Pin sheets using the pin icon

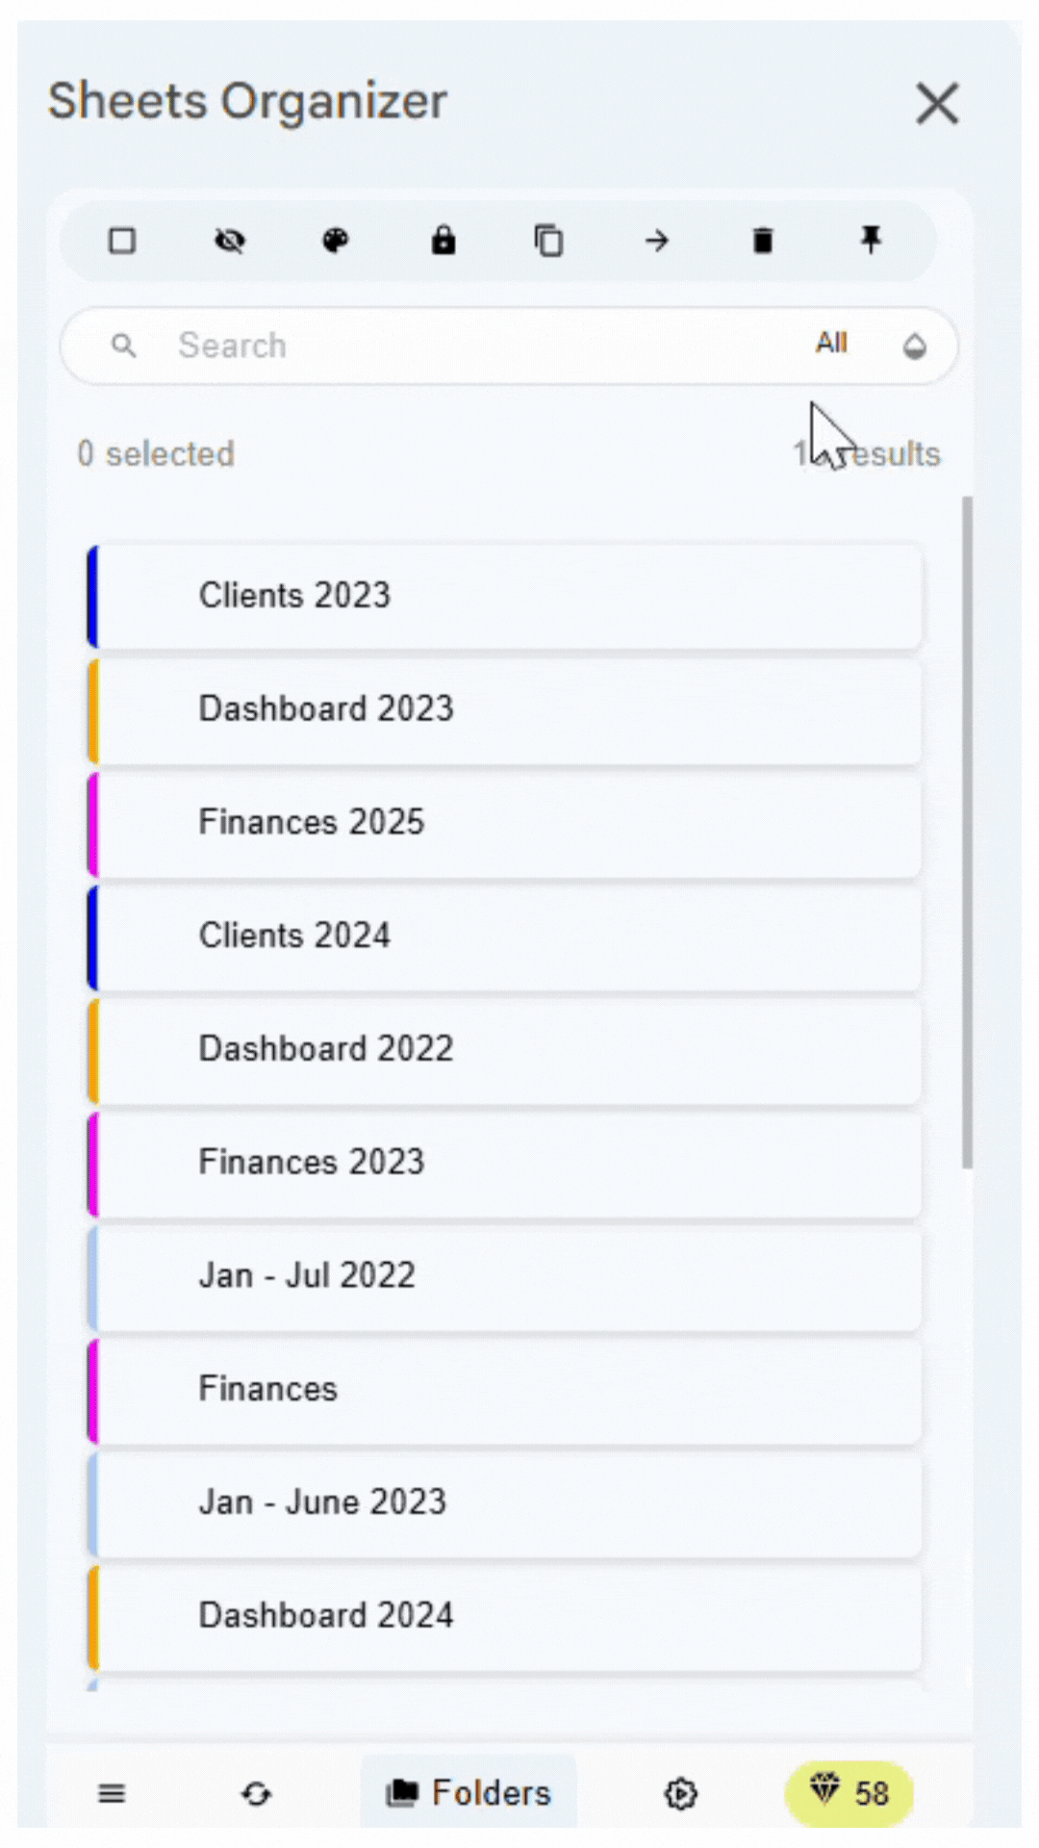tap(871, 242)
